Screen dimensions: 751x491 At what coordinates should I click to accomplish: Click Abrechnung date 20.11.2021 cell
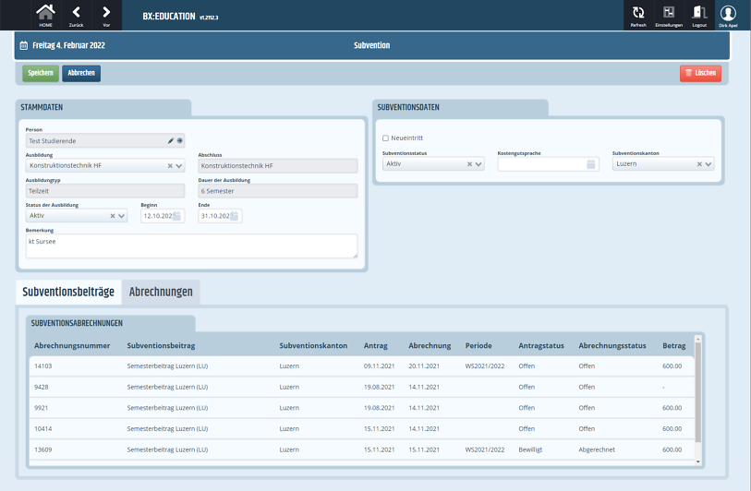pyautogui.click(x=424, y=366)
